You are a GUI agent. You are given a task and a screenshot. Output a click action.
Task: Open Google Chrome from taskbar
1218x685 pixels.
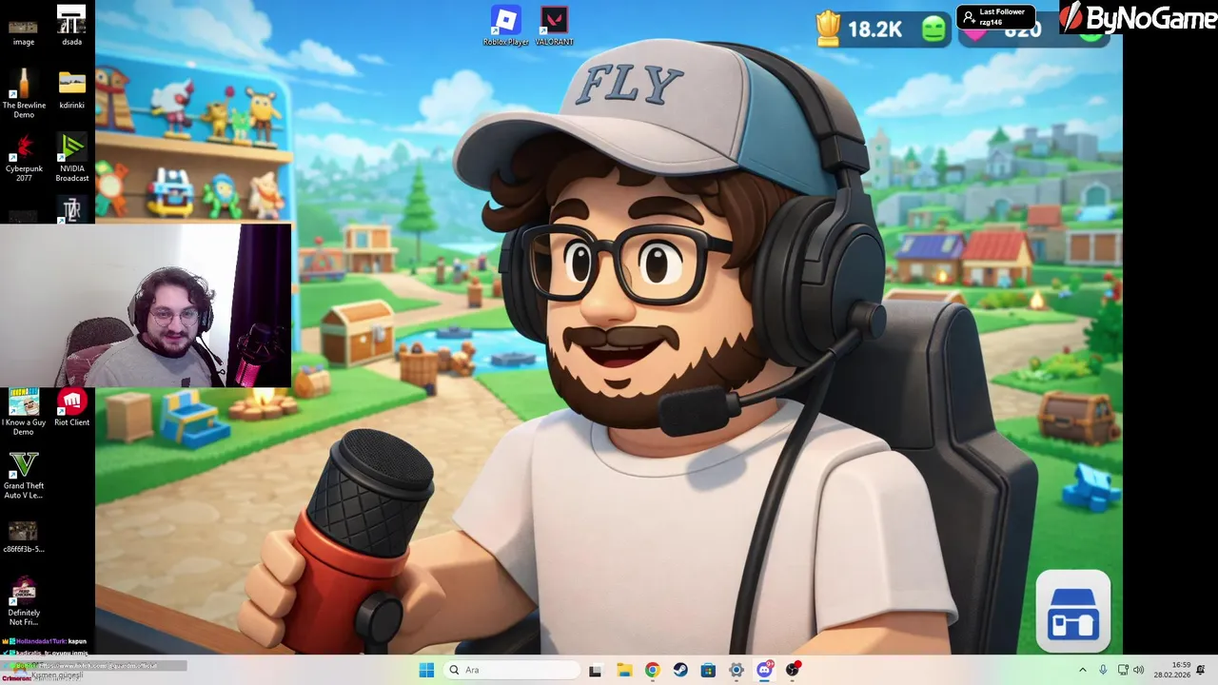pyautogui.click(x=652, y=670)
